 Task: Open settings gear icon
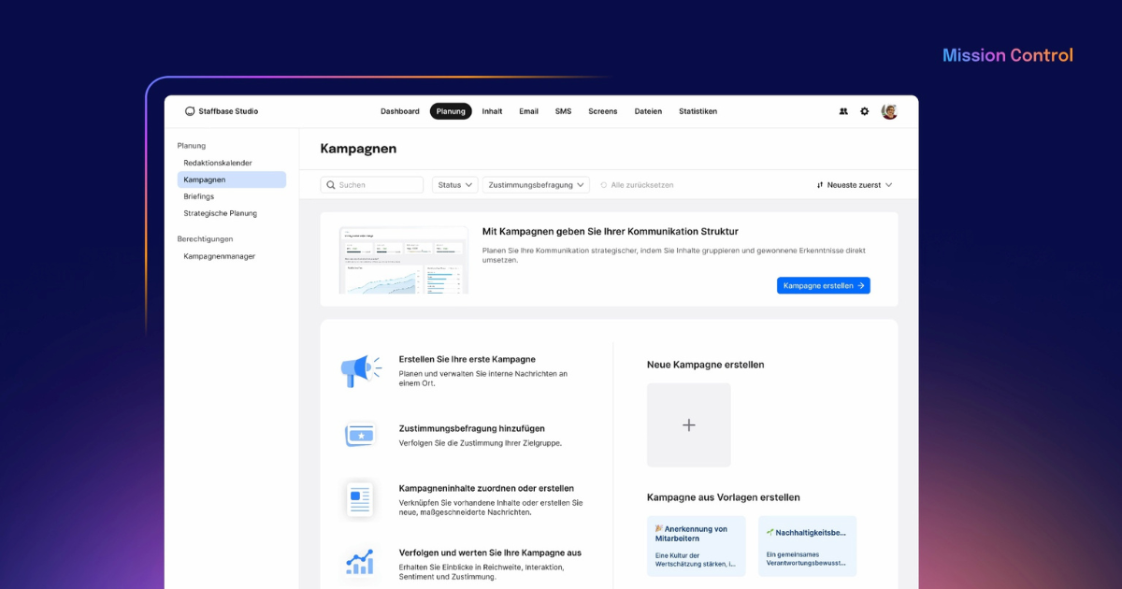[865, 111]
